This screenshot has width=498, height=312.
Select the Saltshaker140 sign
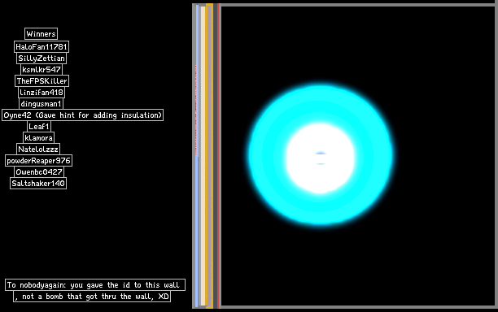pyautogui.click(x=38, y=184)
